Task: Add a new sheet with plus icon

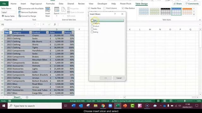Action: click(27, 97)
